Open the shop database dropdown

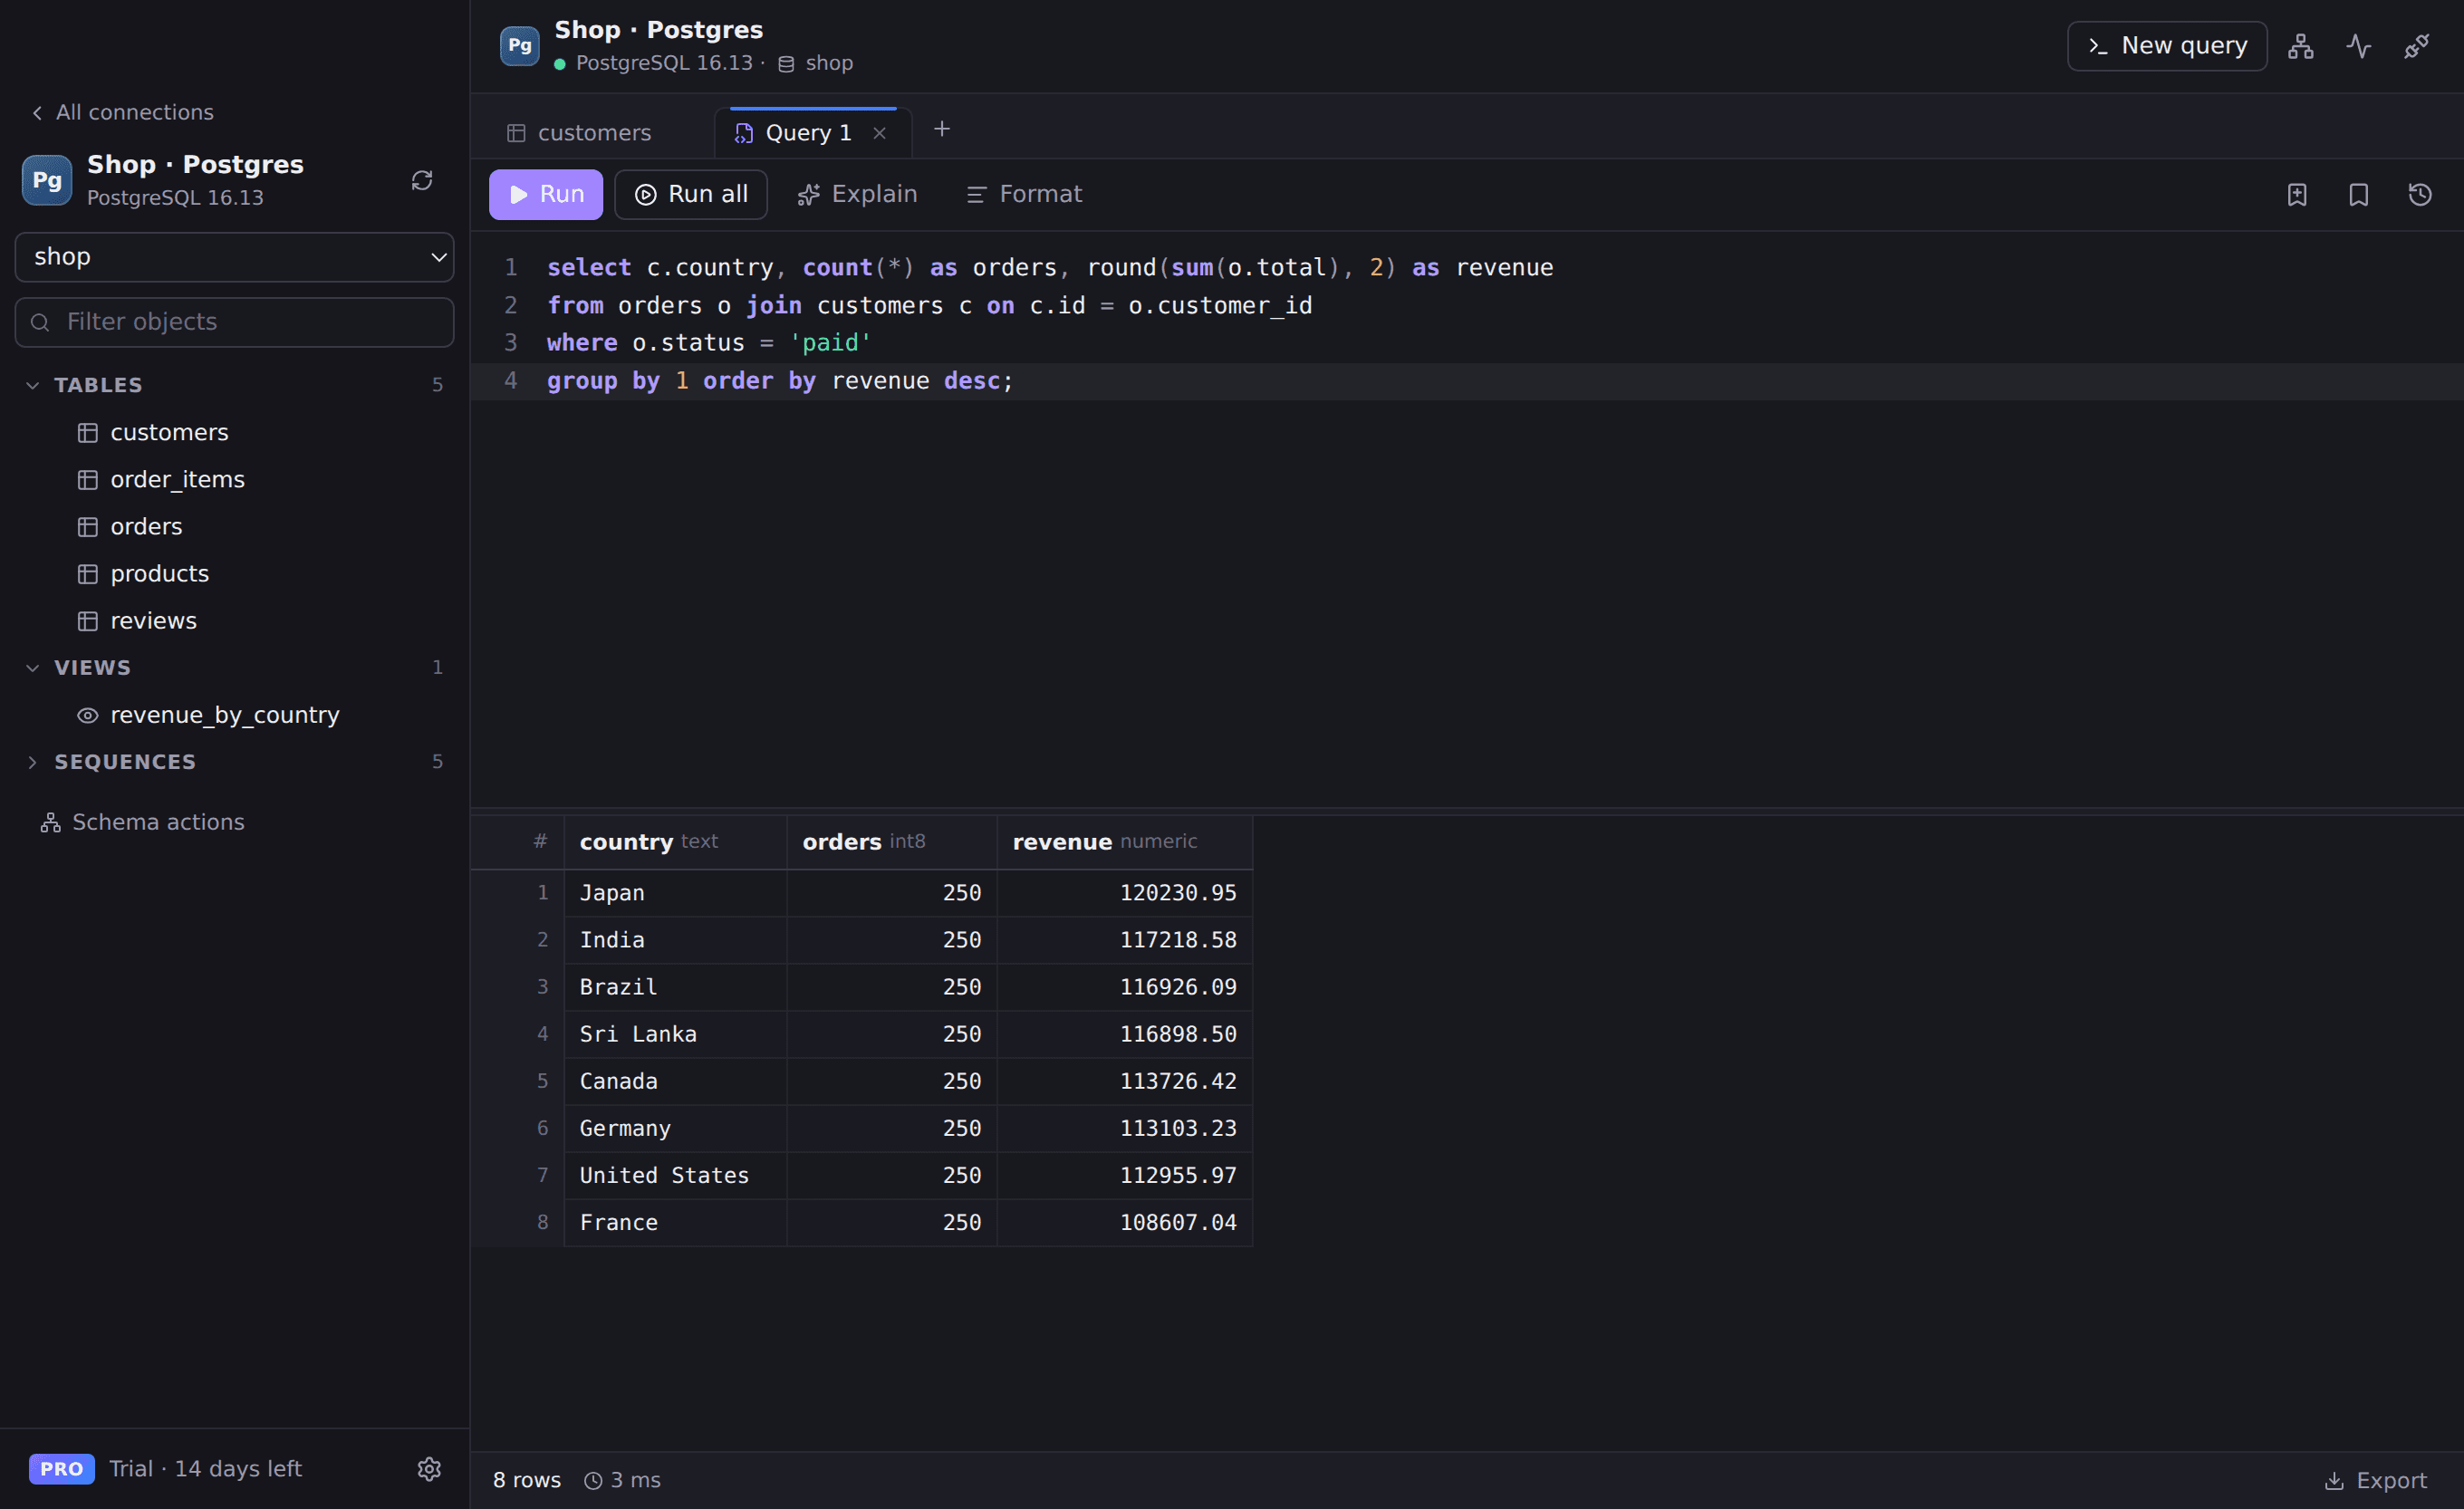coord(234,257)
